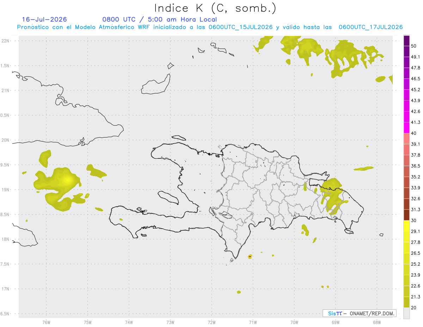Click the "73W" longitude label

[170, 322]
